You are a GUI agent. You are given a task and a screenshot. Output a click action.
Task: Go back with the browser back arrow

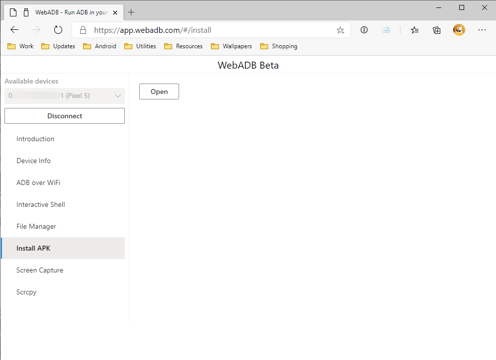14,30
